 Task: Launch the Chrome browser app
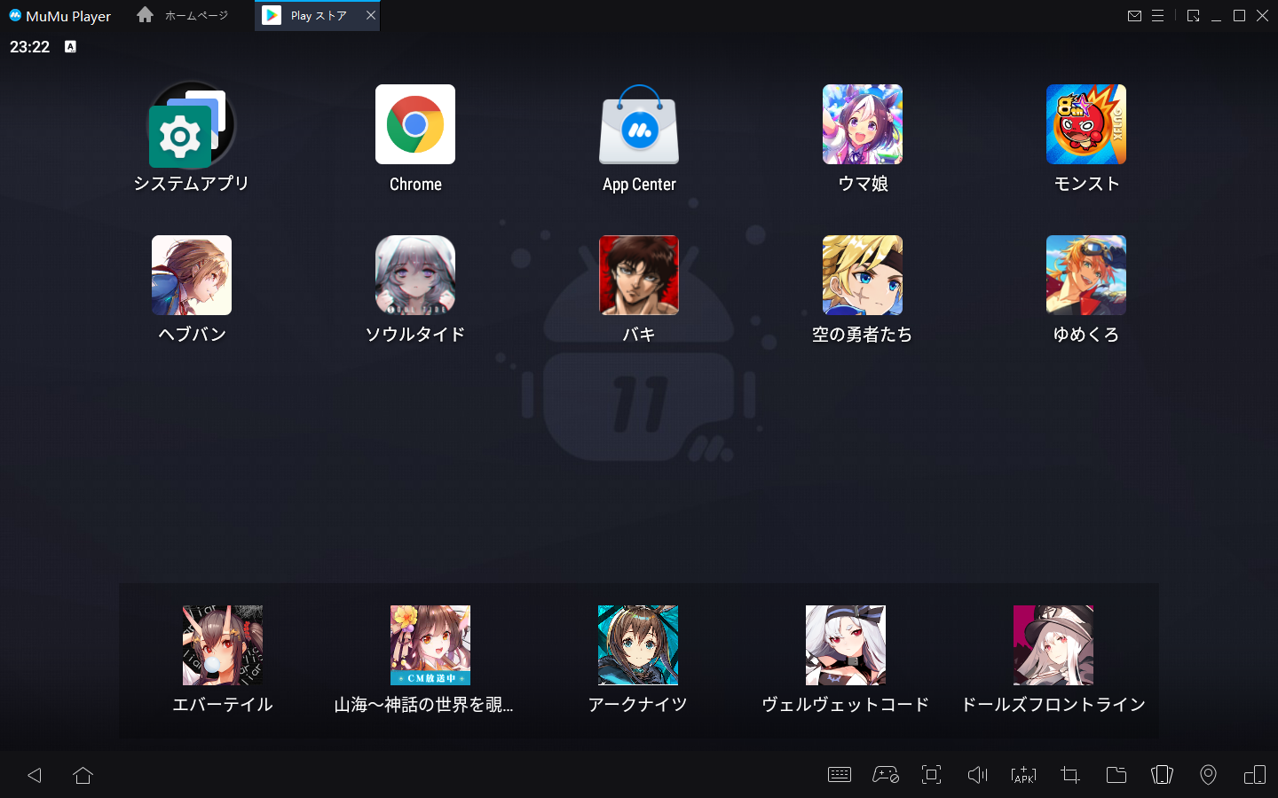tap(415, 124)
